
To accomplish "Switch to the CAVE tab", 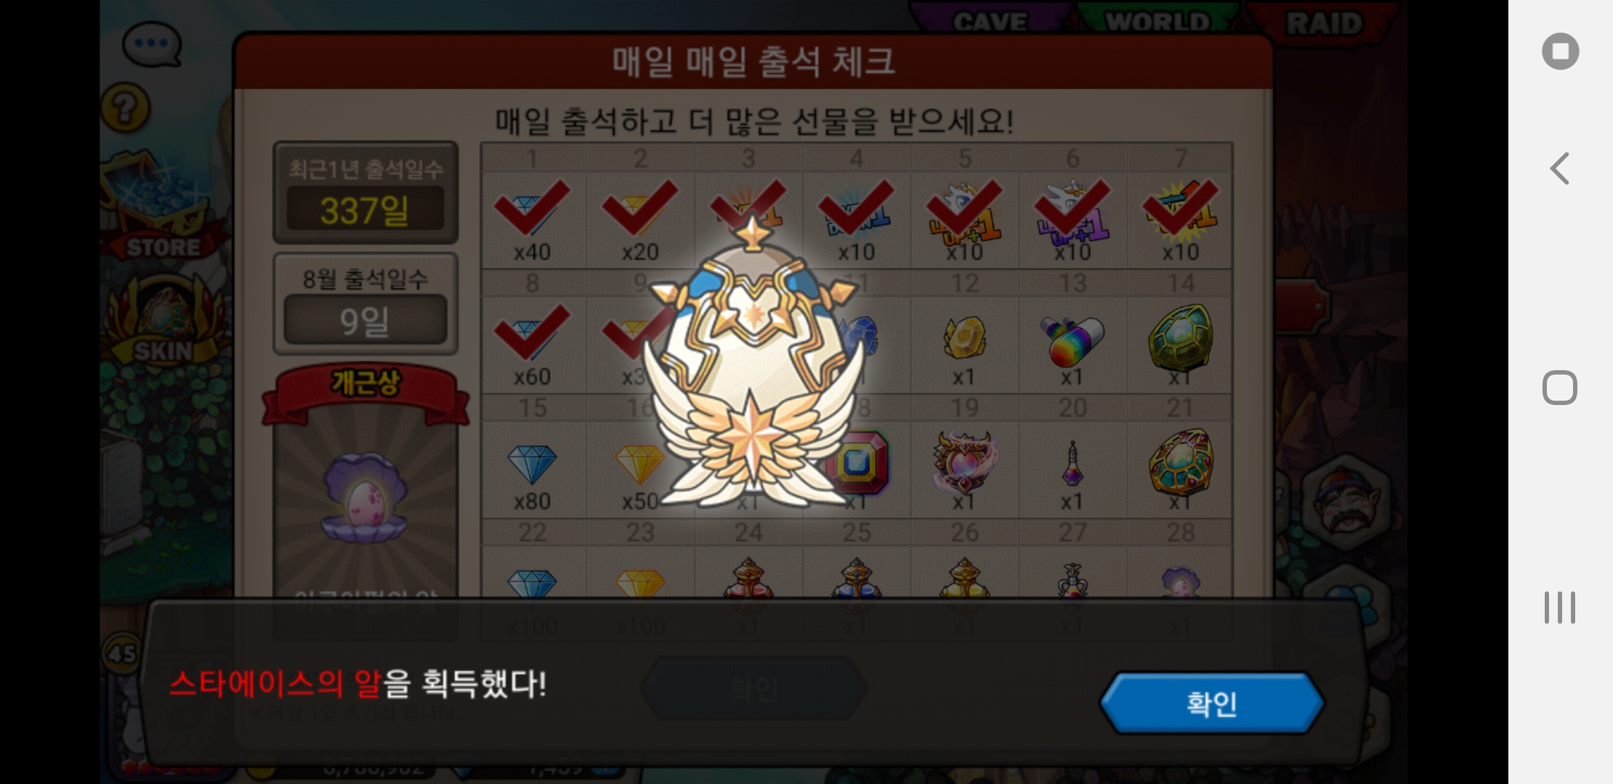I will [x=990, y=20].
